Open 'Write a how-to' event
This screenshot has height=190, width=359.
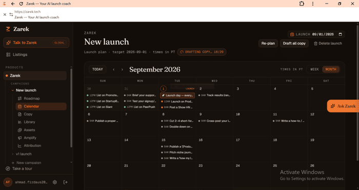pos(289,121)
